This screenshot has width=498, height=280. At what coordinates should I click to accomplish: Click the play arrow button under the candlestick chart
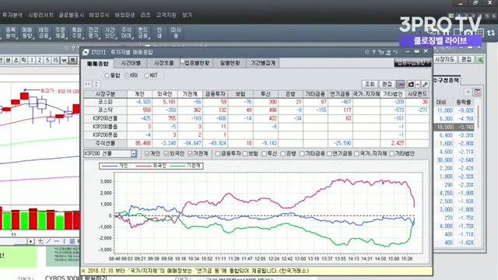[x=31, y=241]
